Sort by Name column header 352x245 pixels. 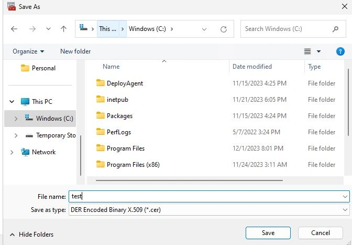111,67
